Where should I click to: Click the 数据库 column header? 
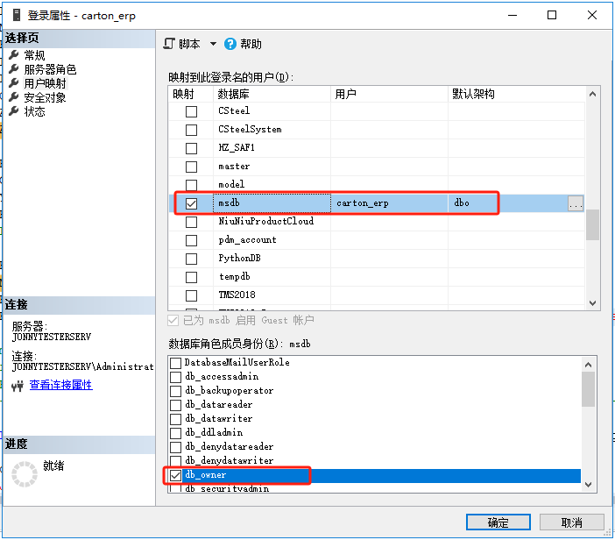pos(272,94)
